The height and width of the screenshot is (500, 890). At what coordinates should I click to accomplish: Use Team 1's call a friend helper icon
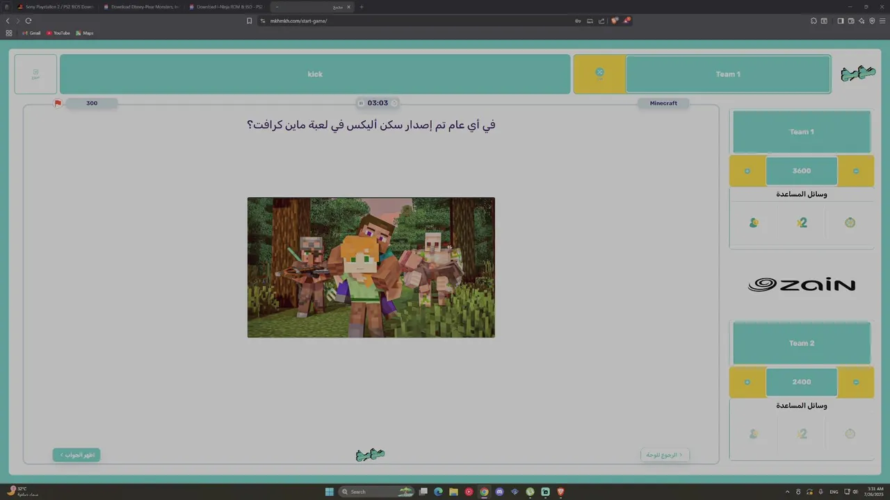click(x=754, y=223)
